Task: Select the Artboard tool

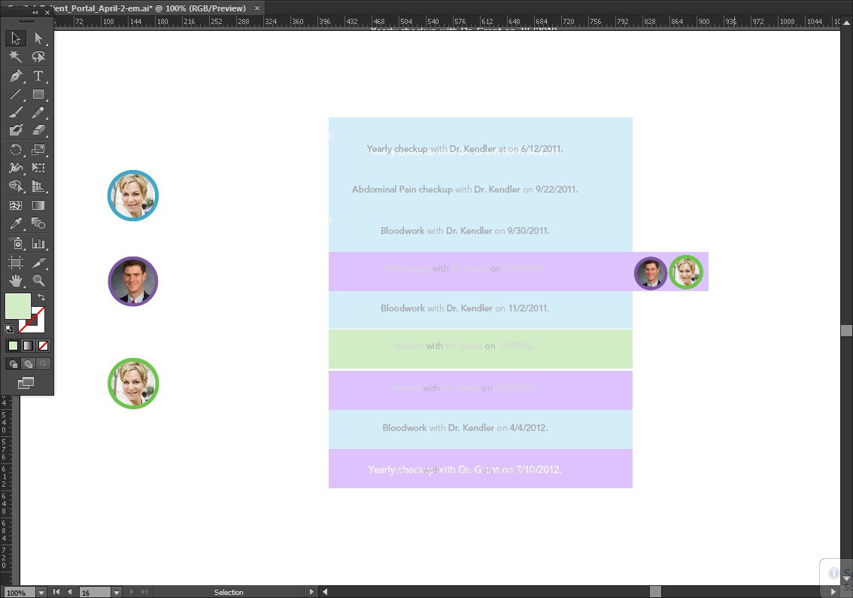Action: point(15,263)
